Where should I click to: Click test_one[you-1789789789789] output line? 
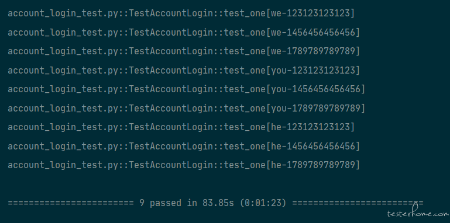click(x=186, y=108)
